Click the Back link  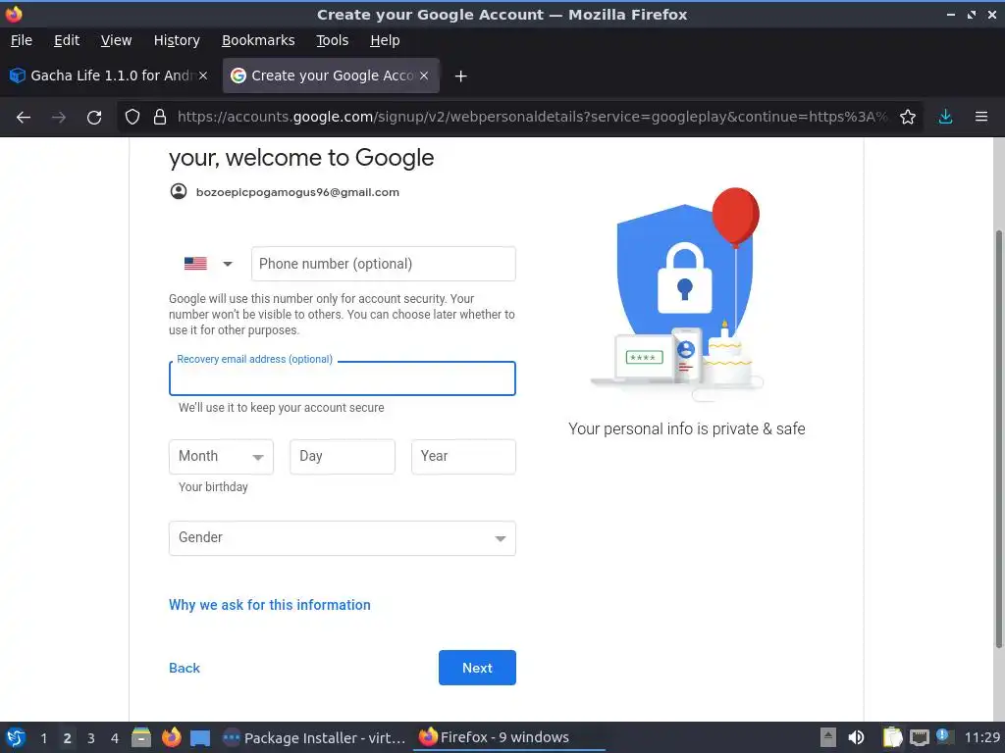click(x=185, y=668)
